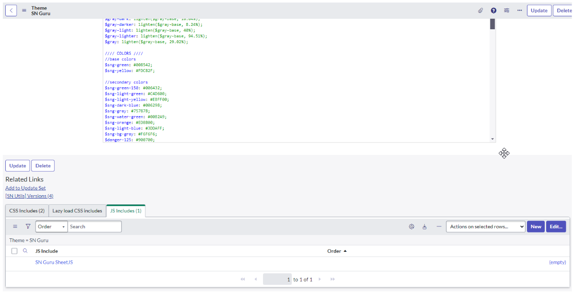
Task: Open the more options ellipsis in header
Action: click(x=519, y=11)
